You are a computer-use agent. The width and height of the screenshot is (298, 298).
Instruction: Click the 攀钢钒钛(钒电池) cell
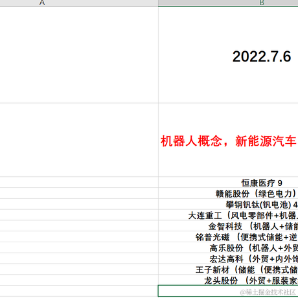tap(228, 204)
